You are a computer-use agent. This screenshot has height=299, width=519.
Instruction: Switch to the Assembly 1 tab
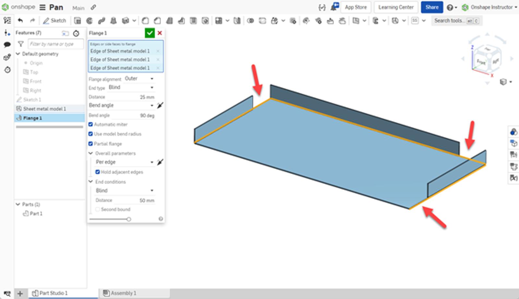click(x=123, y=293)
